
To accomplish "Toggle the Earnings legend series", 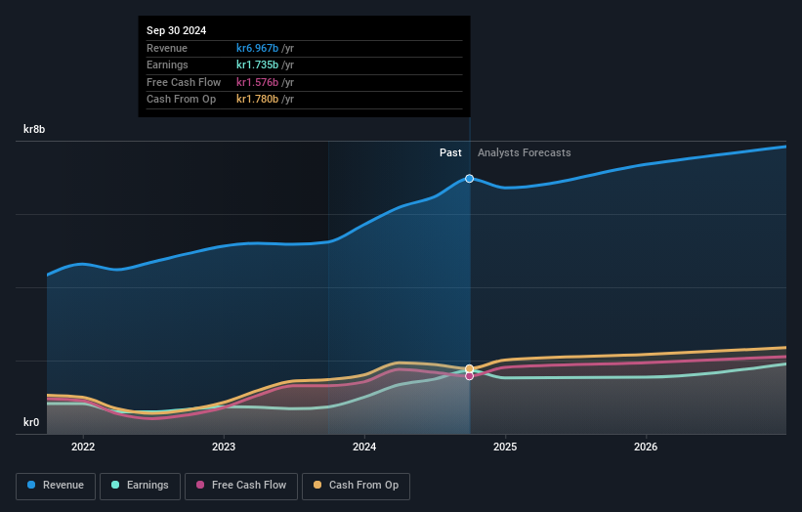I will tap(140, 486).
